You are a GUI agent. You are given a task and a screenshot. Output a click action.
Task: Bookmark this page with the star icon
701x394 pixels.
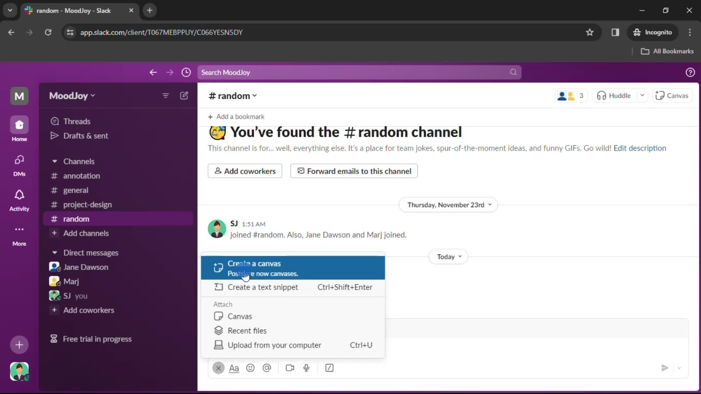(590, 32)
